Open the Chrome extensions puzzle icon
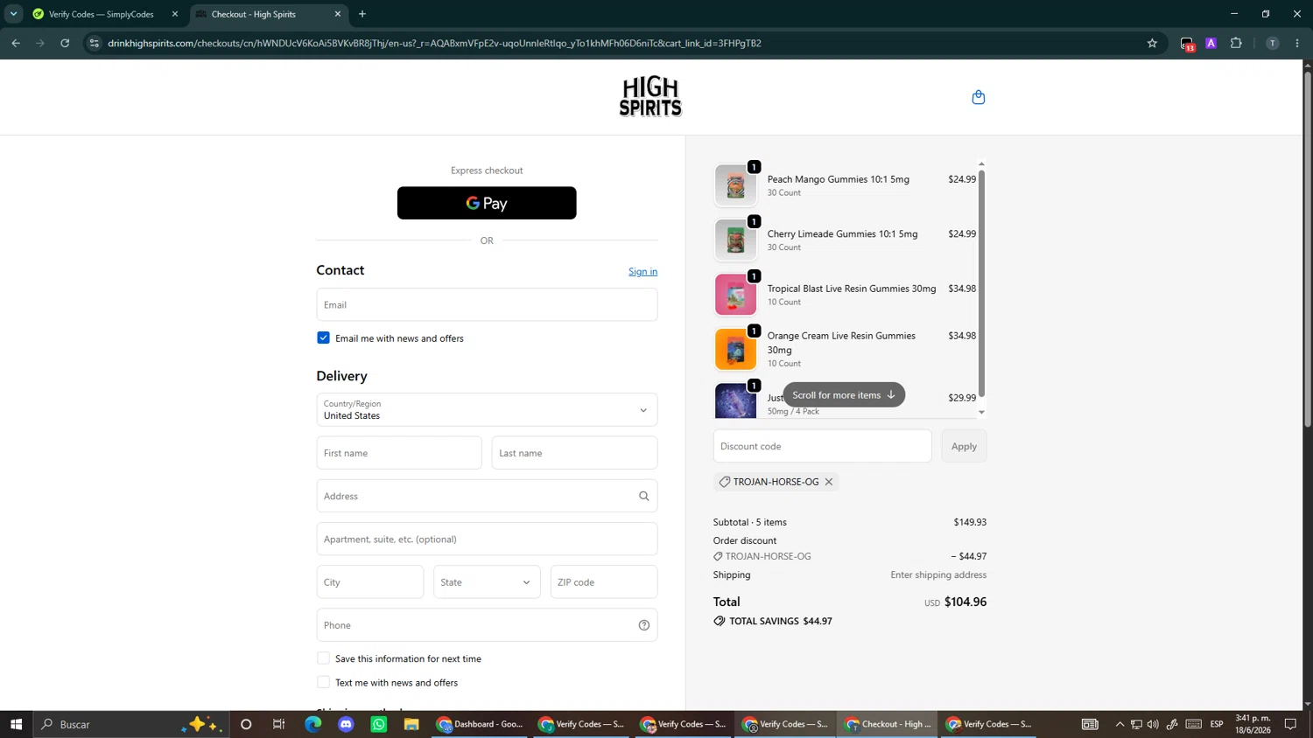 [x=1236, y=43]
